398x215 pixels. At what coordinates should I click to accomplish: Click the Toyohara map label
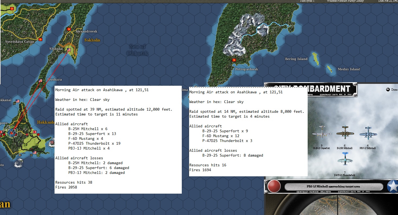(55, 80)
